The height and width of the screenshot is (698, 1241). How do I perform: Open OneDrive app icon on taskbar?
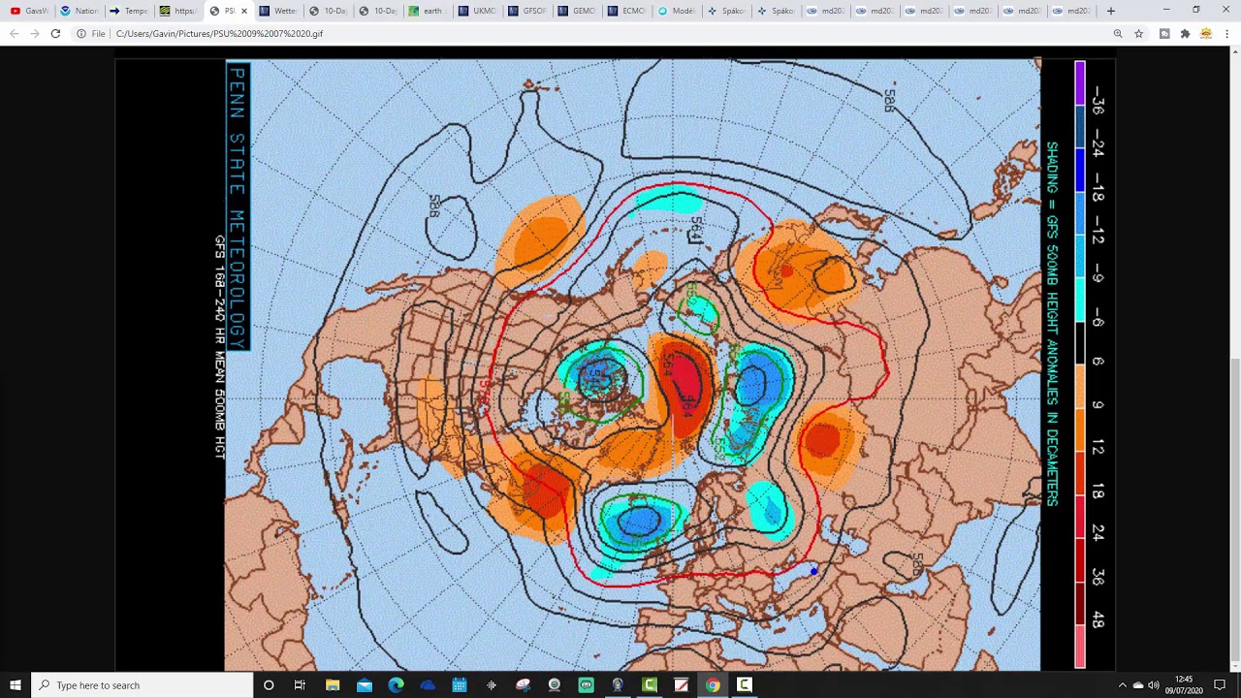click(x=428, y=685)
